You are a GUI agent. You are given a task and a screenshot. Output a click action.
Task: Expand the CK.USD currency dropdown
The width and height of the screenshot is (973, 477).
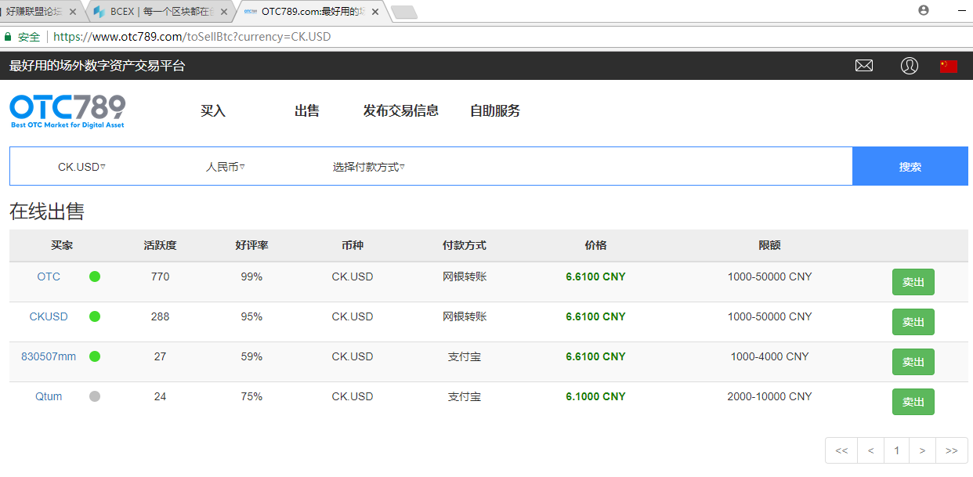pos(81,167)
